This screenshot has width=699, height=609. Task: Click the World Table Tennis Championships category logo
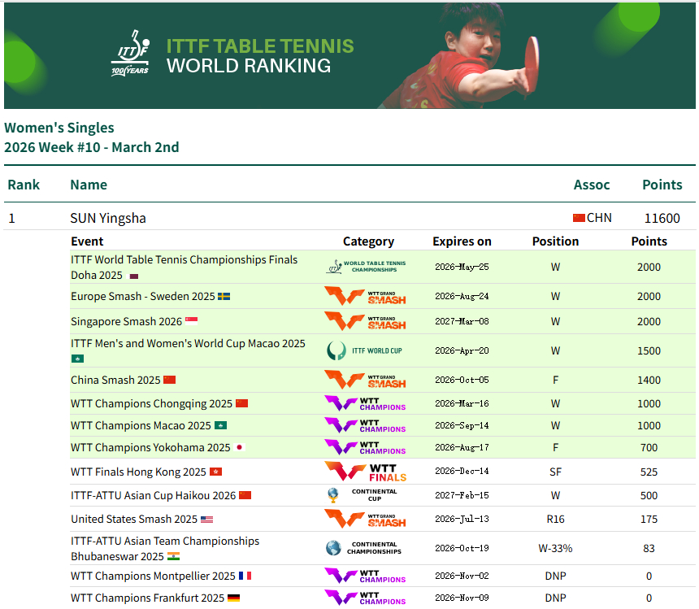pos(367,267)
